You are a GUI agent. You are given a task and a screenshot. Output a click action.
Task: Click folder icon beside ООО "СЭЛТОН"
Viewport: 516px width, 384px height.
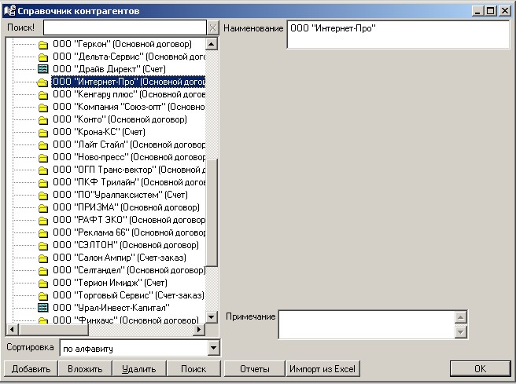click(43, 245)
